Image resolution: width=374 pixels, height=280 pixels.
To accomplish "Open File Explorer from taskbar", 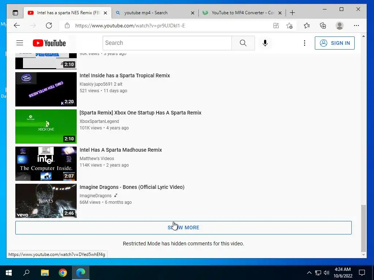I will click(45, 272).
